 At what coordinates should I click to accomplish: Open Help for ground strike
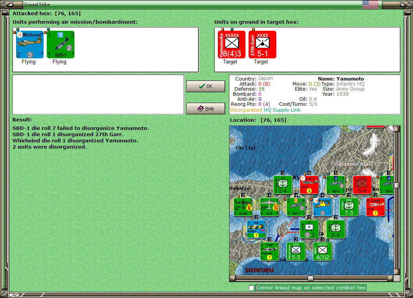[x=206, y=109]
